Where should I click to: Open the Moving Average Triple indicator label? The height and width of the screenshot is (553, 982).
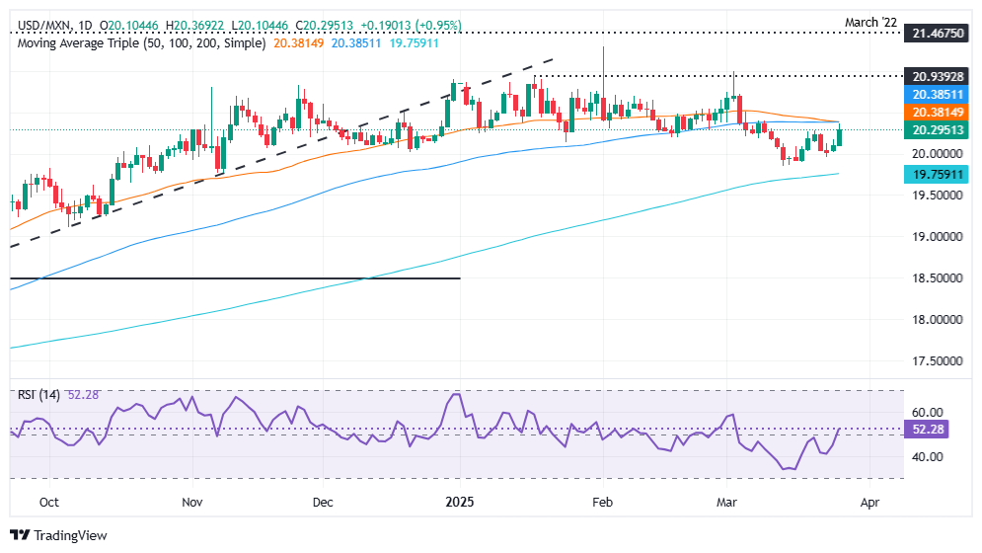pyautogui.click(x=136, y=43)
